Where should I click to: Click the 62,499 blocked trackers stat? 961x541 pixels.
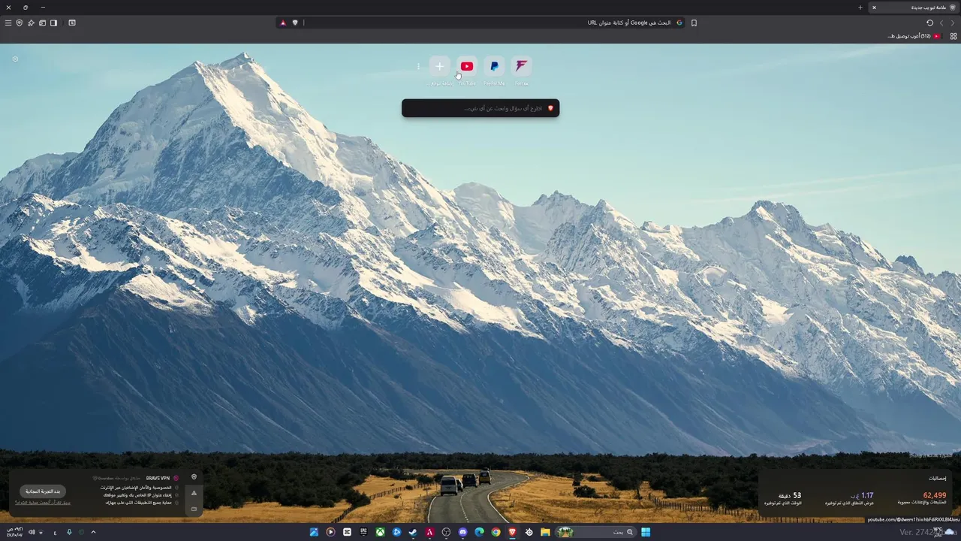point(934,495)
